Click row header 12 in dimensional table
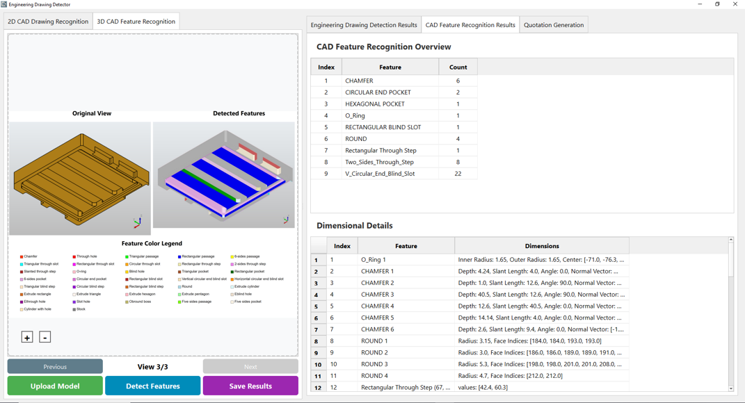 pos(318,388)
